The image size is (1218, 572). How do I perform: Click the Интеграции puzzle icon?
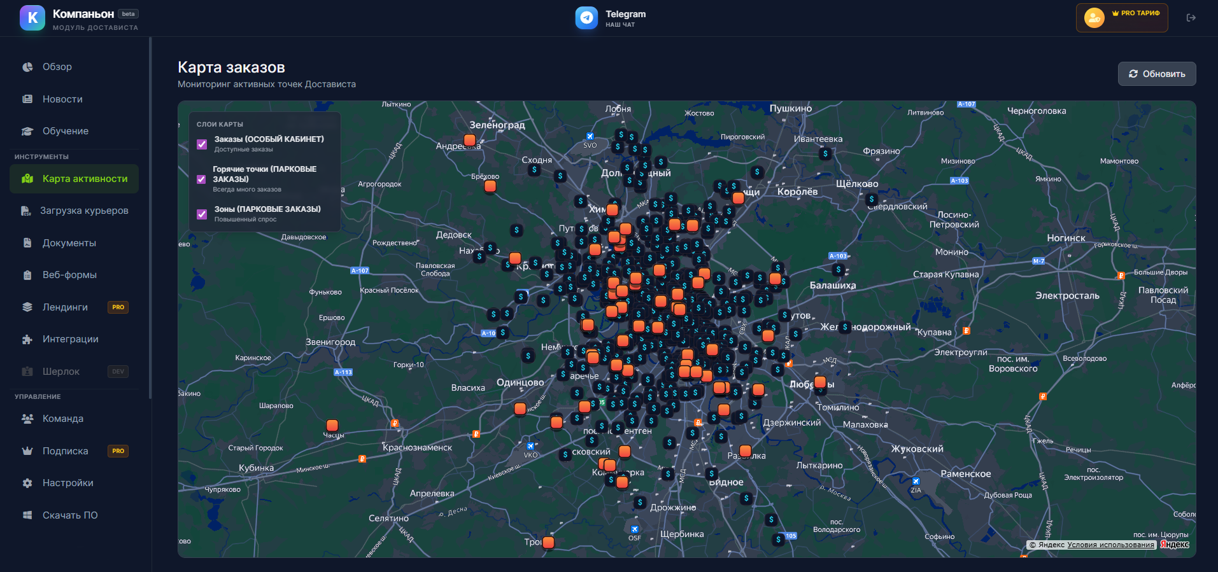[27, 339]
